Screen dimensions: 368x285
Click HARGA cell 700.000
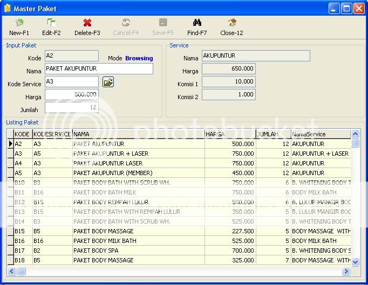(230, 251)
